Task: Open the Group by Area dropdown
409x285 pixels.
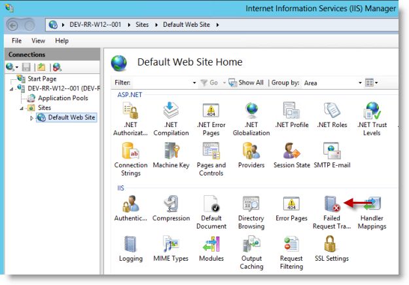Action: 360,83
